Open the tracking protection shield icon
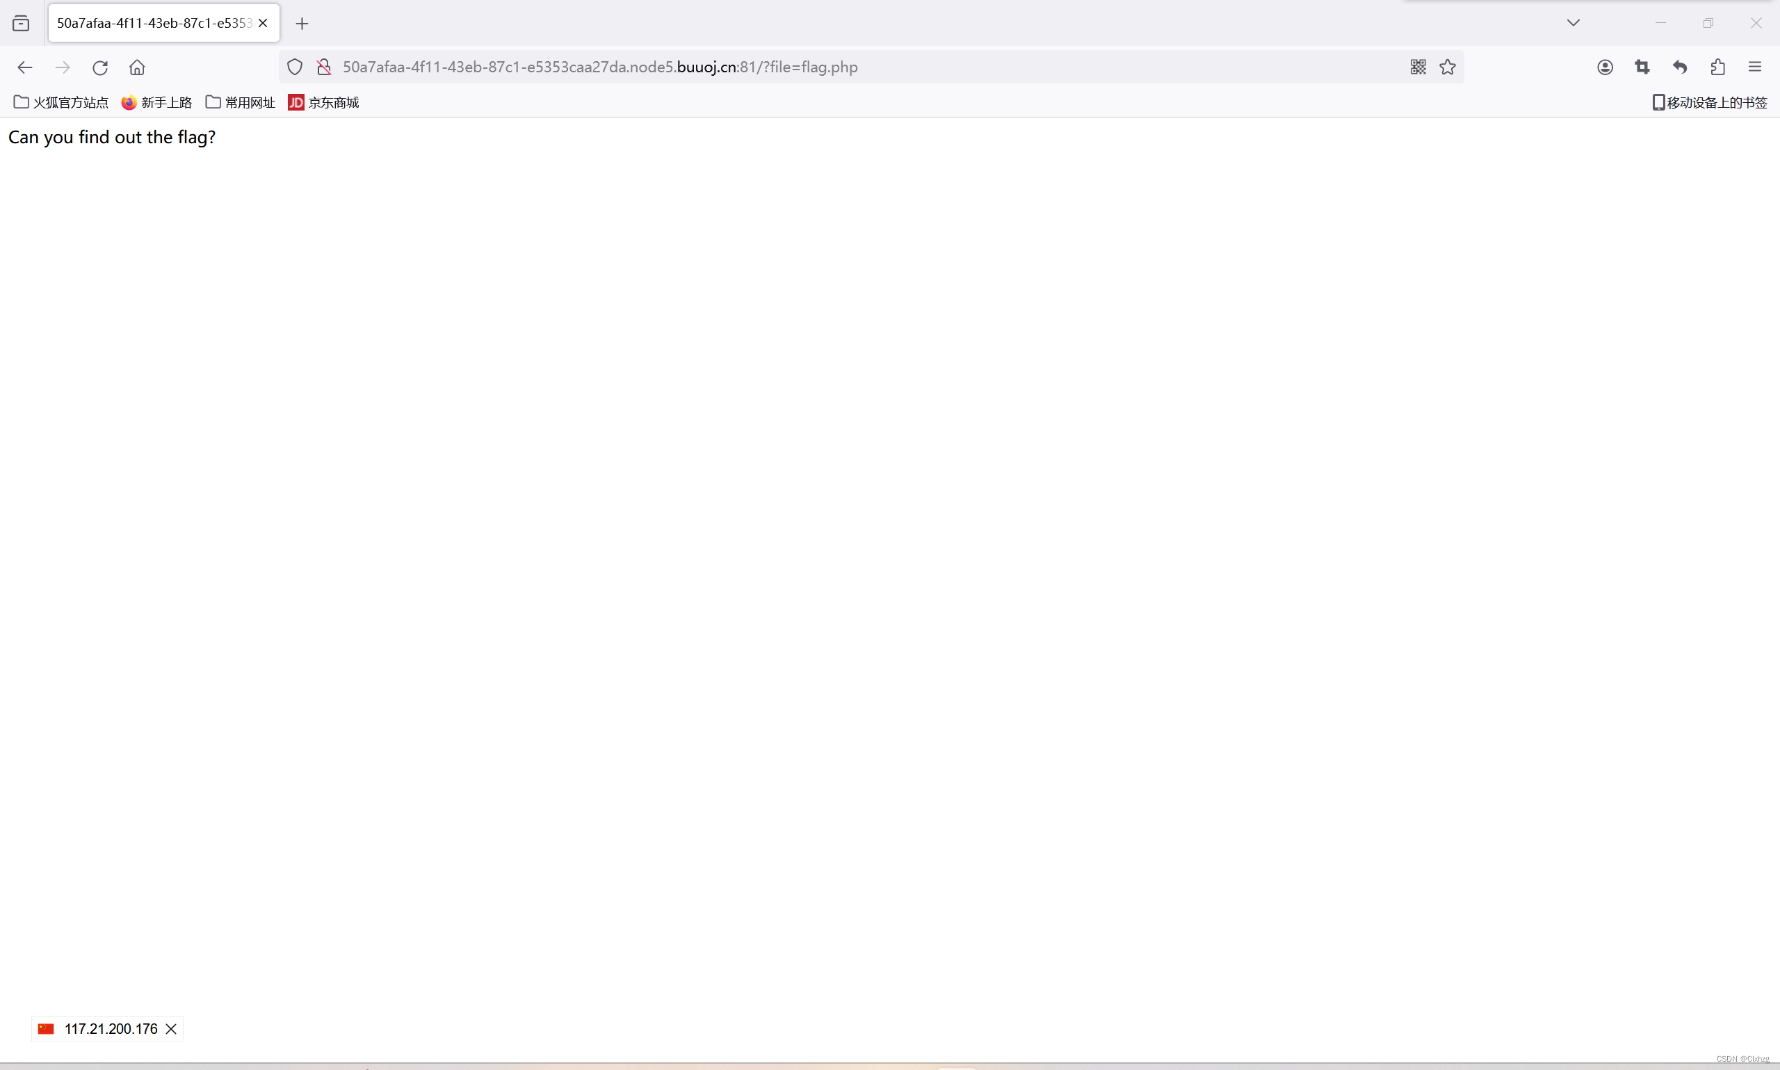 coord(293,66)
